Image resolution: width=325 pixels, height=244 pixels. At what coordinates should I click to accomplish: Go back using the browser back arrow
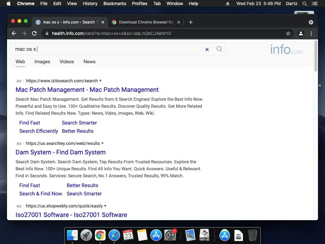click(x=14, y=33)
